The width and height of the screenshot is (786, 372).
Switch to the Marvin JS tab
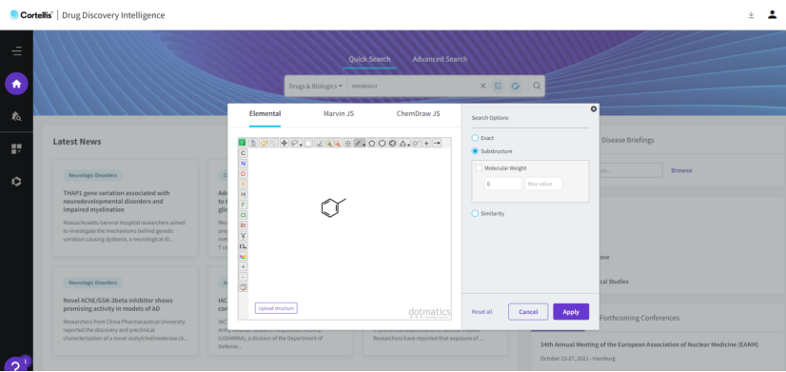point(339,114)
